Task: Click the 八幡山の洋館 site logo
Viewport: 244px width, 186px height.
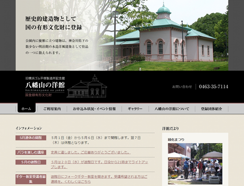Action: (x=45, y=85)
